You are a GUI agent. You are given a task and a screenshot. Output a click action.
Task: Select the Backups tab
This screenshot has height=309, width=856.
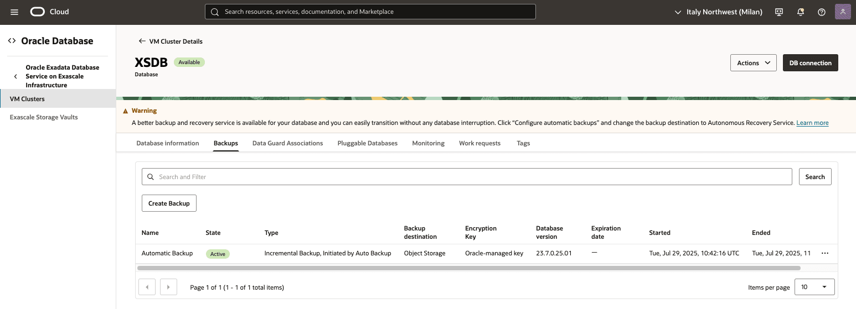coord(226,143)
